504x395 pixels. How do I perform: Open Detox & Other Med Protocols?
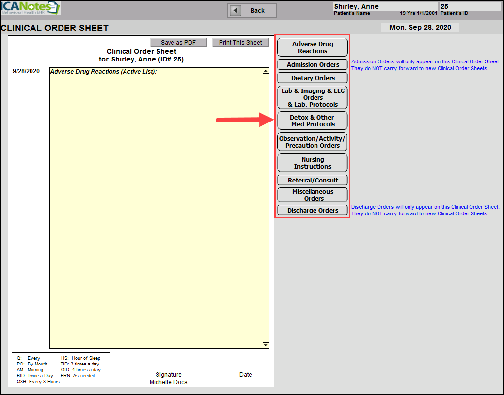[313, 121]
